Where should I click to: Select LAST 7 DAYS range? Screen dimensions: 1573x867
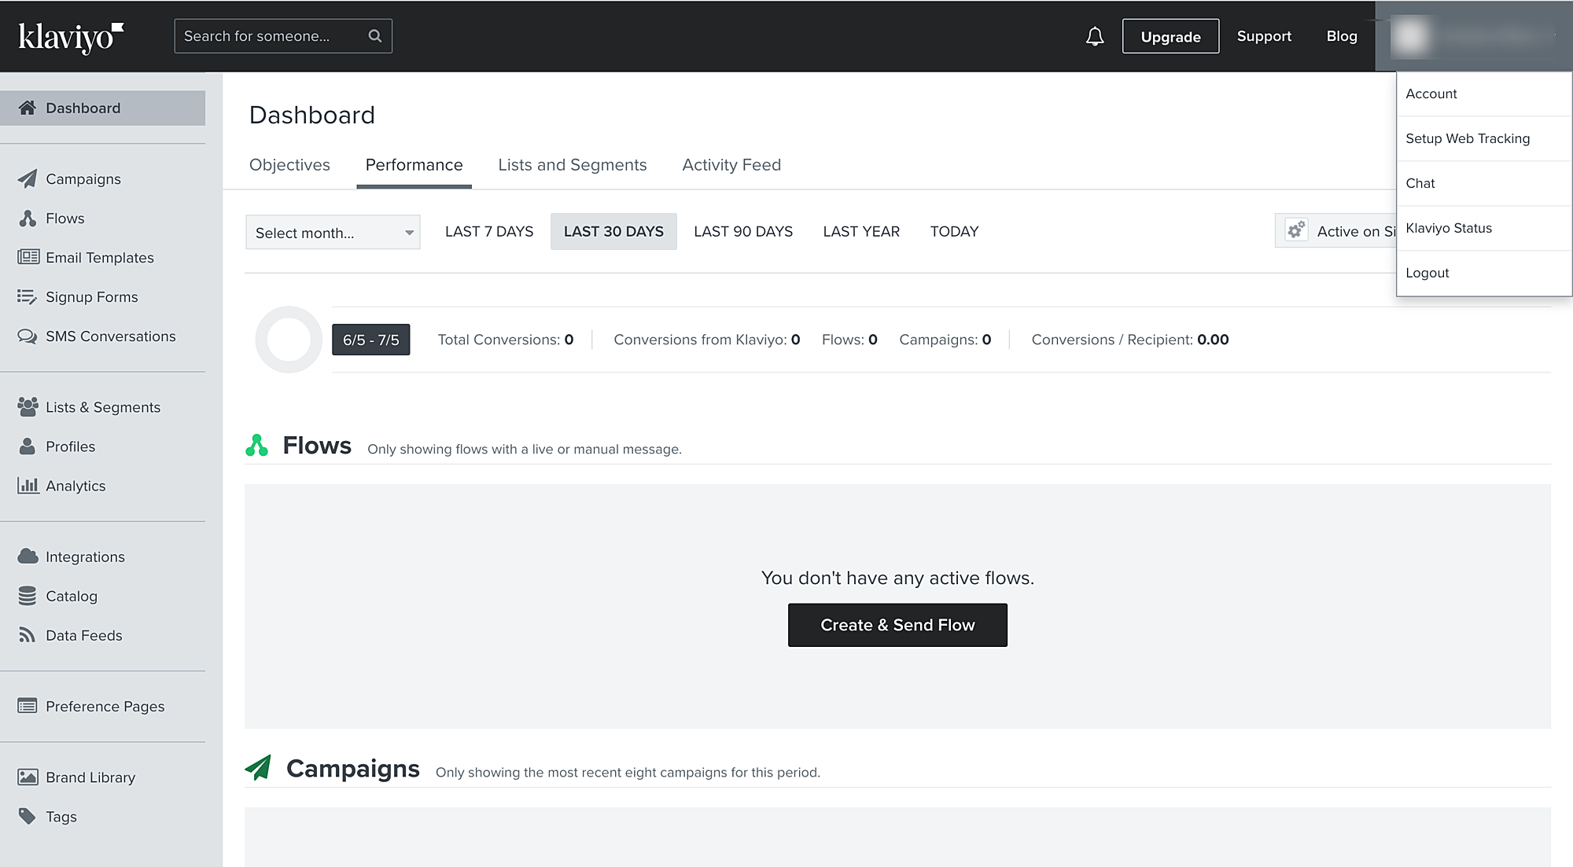(489, 231)
